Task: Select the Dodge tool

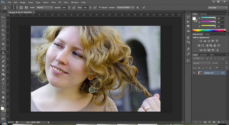Action: click(x=3, y=75)
